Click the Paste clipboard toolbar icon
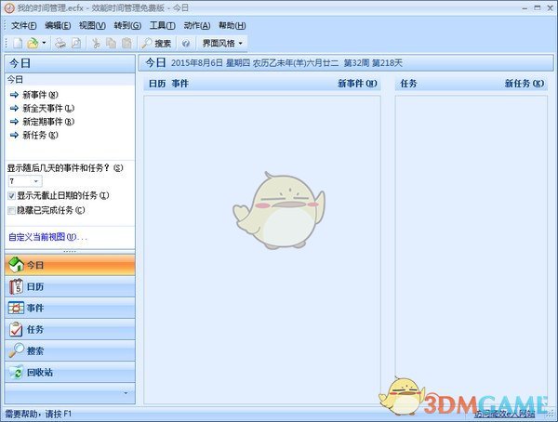558x422 pixels. [126, 44]
